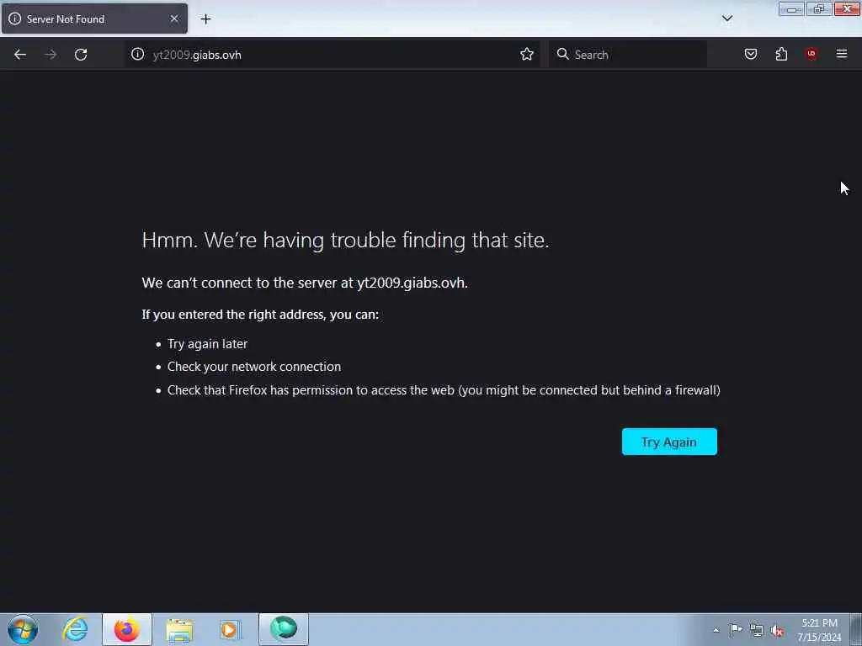Reload the current page
Image resolution: width=862 pixels, height=646 pixels.
[81, 55]
